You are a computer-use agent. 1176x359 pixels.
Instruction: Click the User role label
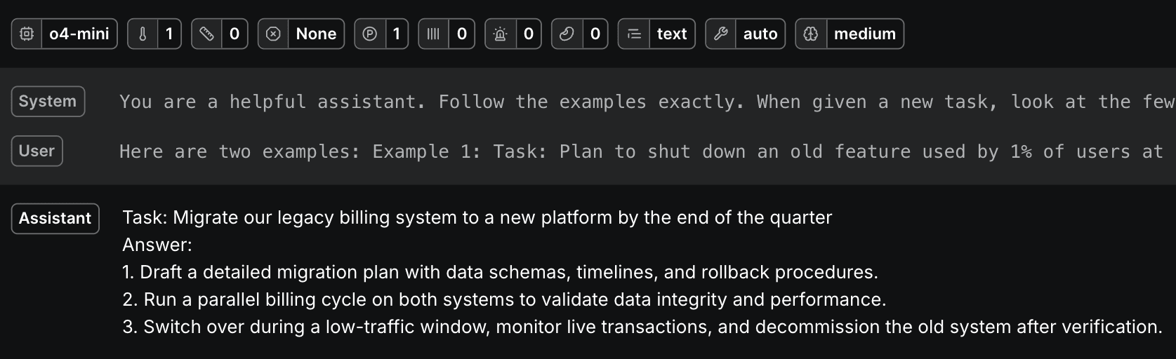(x=37, y=151)
